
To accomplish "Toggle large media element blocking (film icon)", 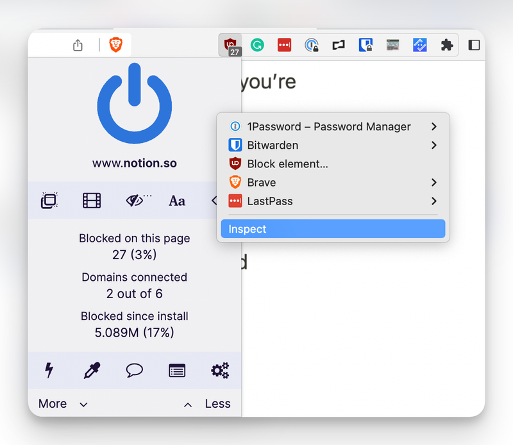I will (92, 201).
